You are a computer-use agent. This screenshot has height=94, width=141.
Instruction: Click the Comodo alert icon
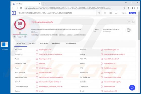(x=102, y=82)
